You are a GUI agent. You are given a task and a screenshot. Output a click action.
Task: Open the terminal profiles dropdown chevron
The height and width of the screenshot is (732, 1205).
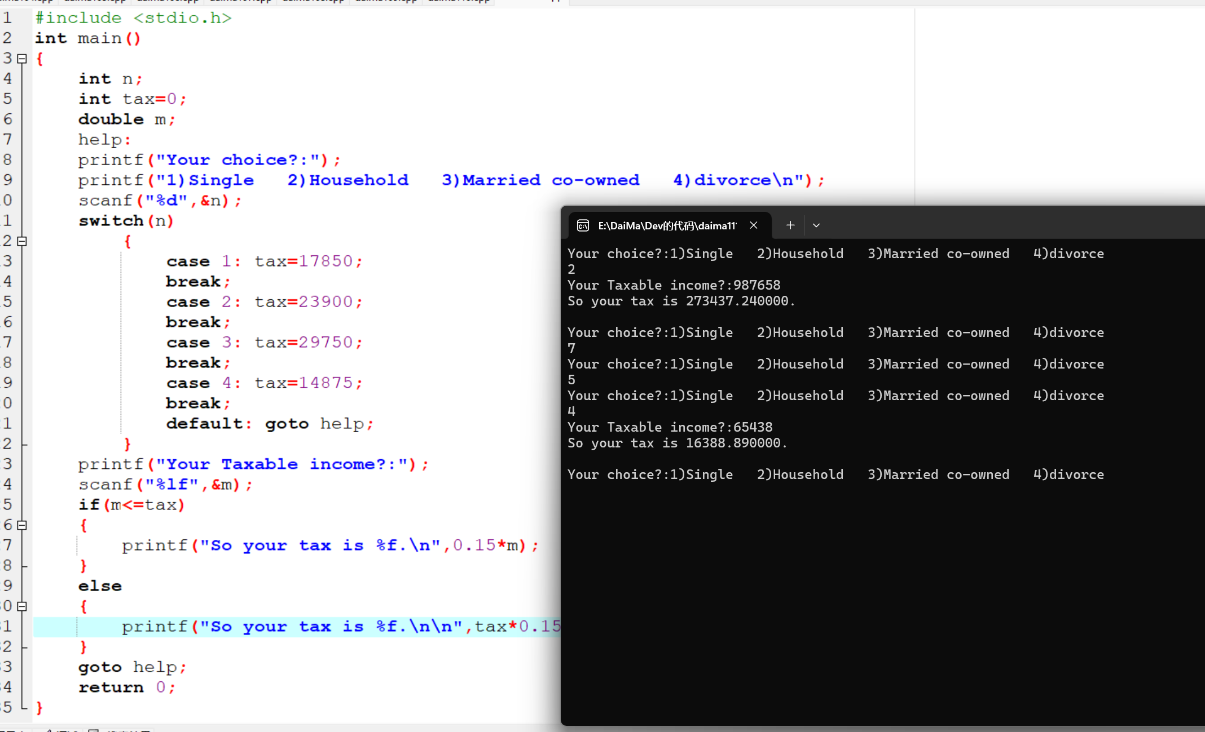coord(816,225)
